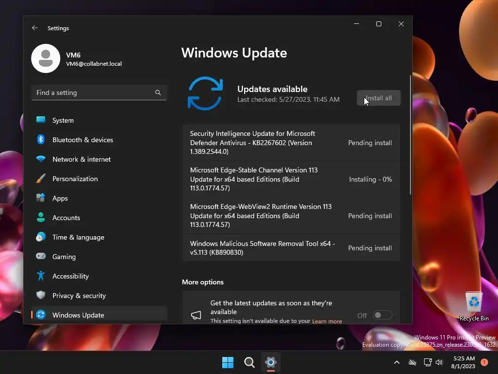Open the VM6 user account avatar
The image size is (498, 374).
coord(46,58)
